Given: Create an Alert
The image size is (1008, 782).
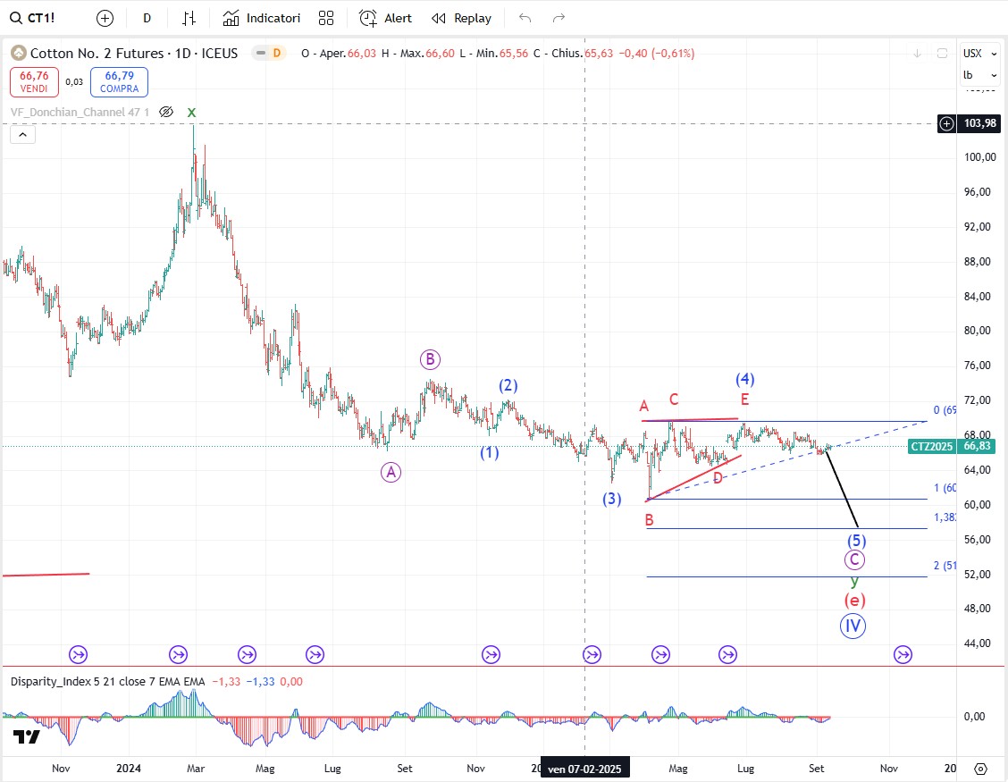Looking at the screenshot, I should pos(385,18).
